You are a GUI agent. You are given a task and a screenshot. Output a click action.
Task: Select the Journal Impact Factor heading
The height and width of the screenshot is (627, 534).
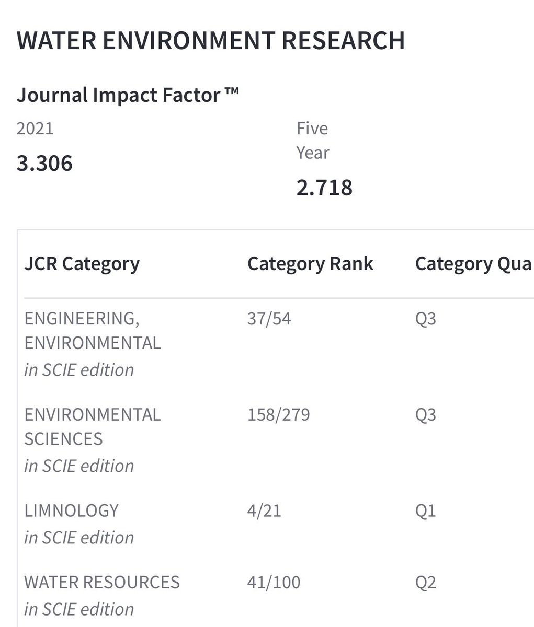click(x=128, y=95)
